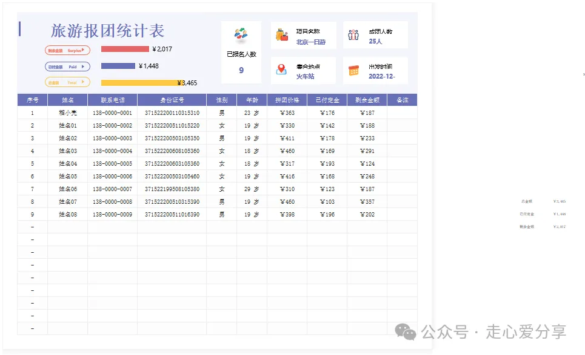Select the 已付定金 column header
The height and width of the screenshot is (355, 585).
click(x=327, y=100)
